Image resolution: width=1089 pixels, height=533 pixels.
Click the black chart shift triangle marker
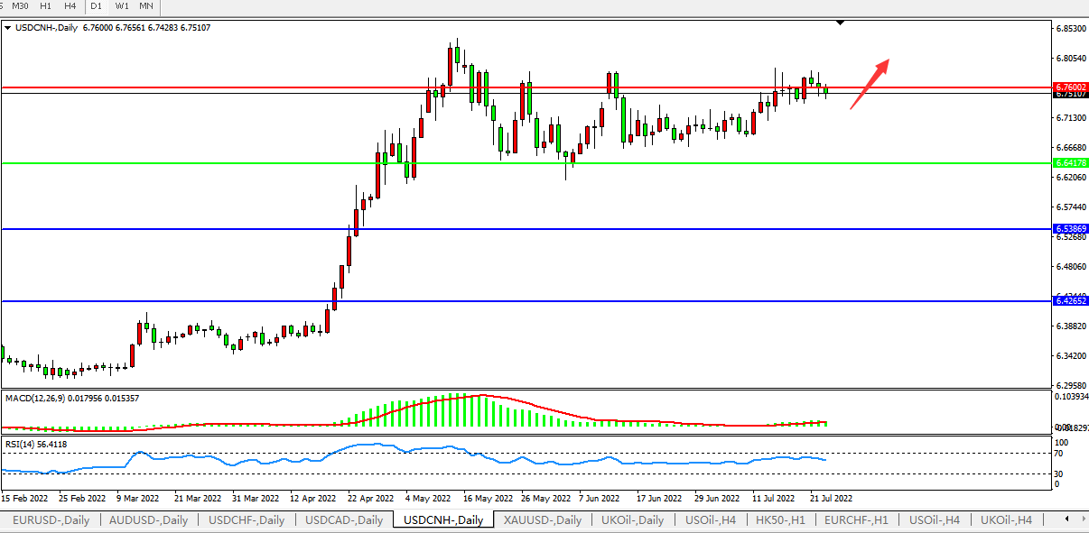pyautogui.click(x=842, y=23)
